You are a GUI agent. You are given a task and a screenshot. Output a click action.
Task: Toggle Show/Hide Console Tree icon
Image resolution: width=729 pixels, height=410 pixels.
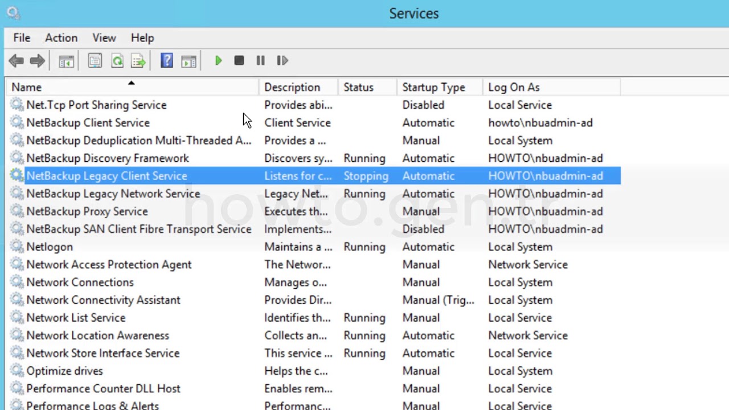tap(67, 61)
